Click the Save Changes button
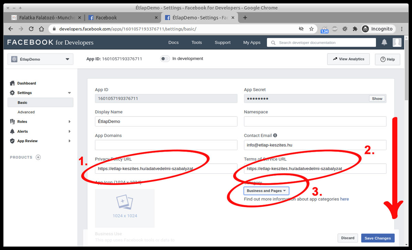412x250 pixels. [378, 238]
